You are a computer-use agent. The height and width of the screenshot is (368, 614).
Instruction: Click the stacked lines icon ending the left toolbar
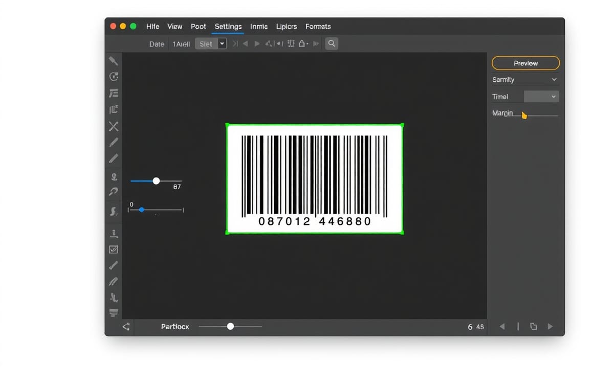point(114,312)
